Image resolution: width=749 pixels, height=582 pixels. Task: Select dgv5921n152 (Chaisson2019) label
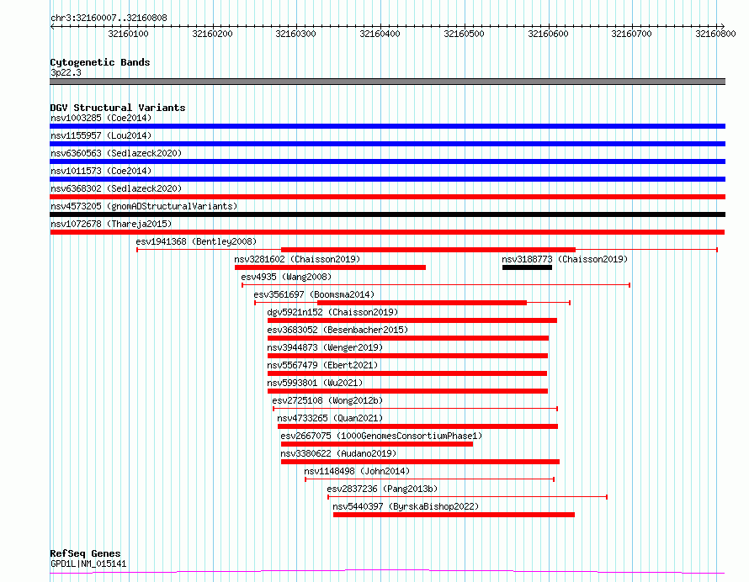[332, 312]
